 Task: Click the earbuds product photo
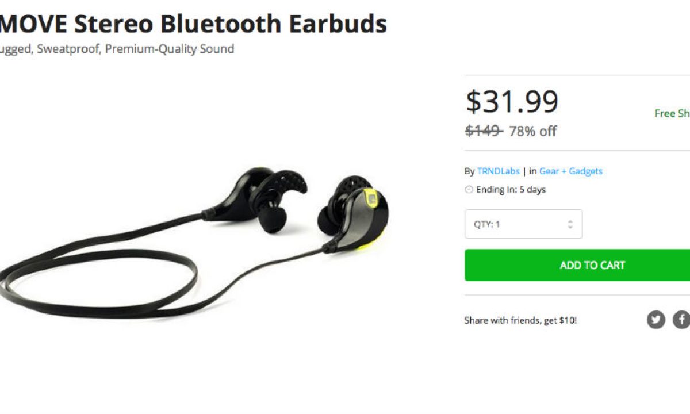click(195, 241)
